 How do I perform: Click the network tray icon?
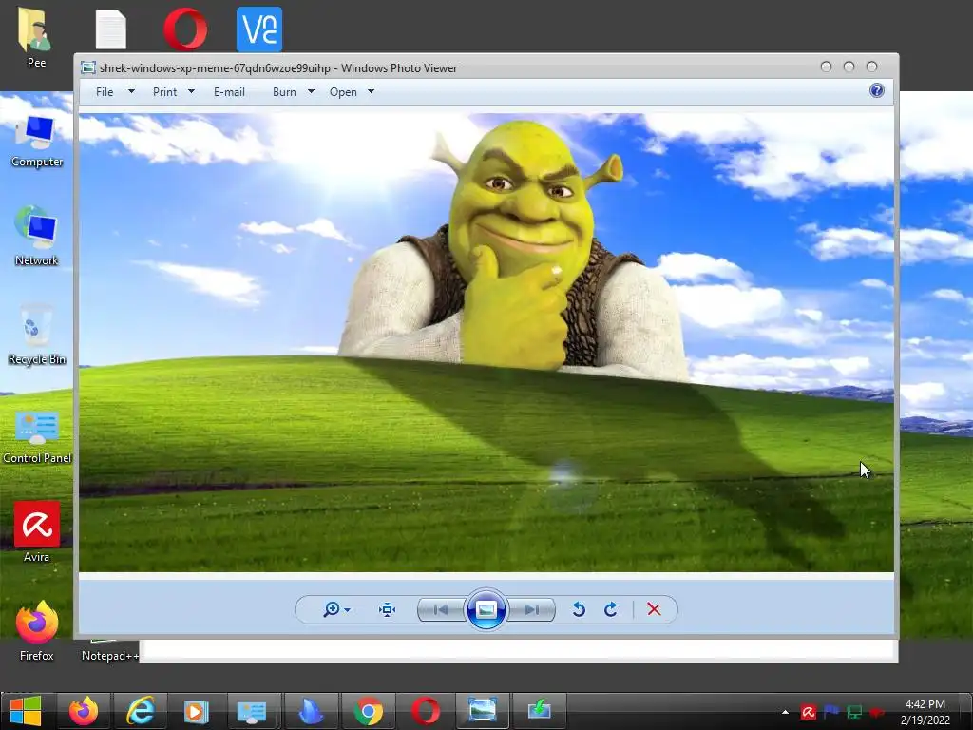(x=854, y=712)
